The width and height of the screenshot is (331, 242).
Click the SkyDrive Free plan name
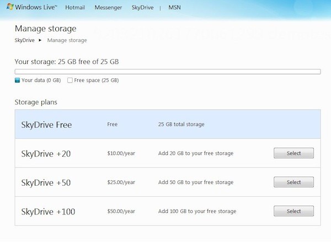(x=46, y=125)
